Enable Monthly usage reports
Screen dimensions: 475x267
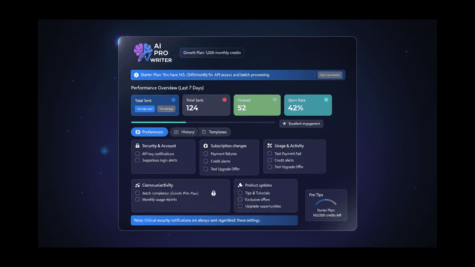(138, 199)
